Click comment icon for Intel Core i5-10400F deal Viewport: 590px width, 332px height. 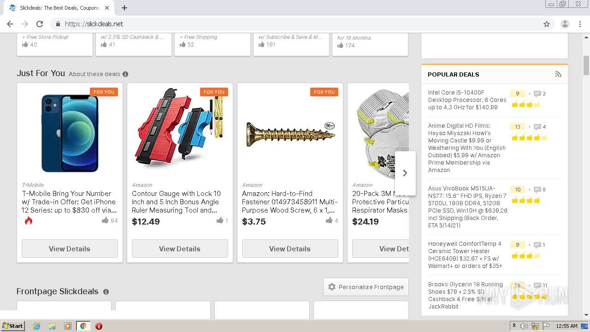pyautogui.click(x=537, y=94)
